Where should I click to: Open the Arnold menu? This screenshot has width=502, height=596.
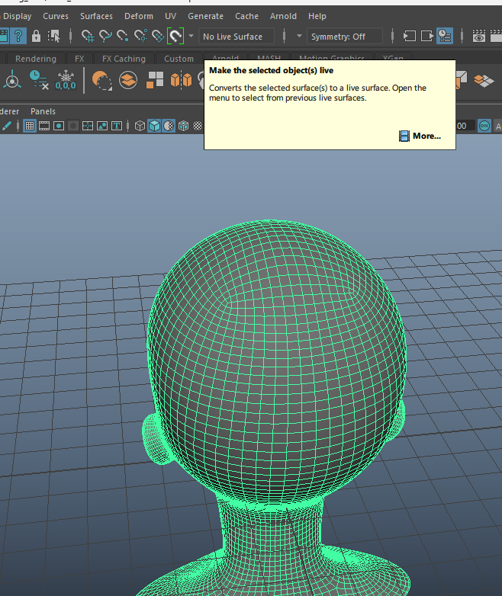(283, 16)
